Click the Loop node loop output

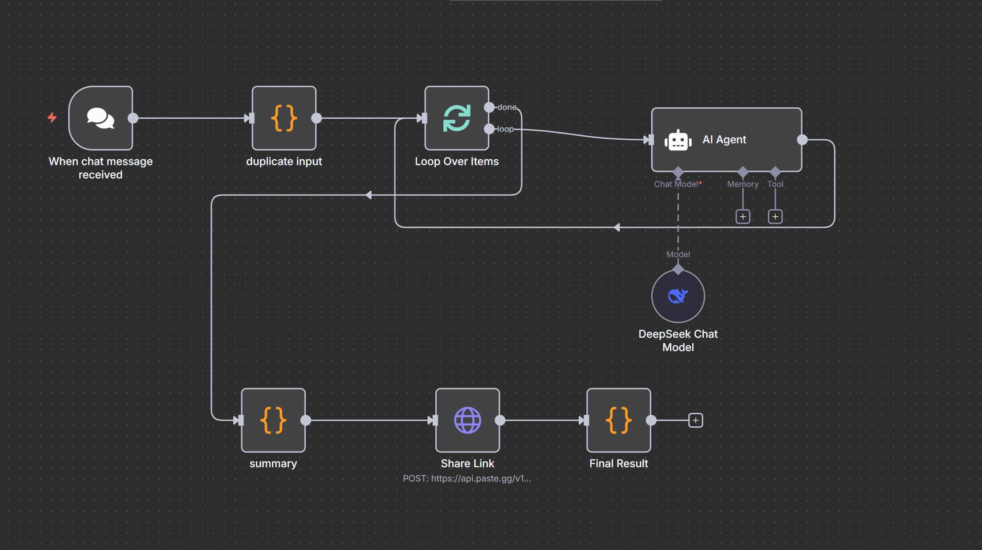(x=489, y=129)
